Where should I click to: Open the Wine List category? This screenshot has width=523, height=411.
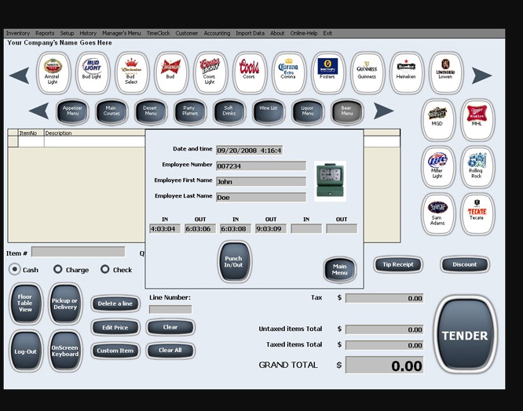pyautogui.click(x=268, y=111)
